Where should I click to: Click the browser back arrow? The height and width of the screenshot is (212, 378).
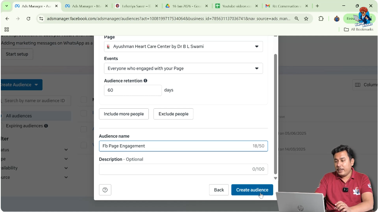(7, 19)
